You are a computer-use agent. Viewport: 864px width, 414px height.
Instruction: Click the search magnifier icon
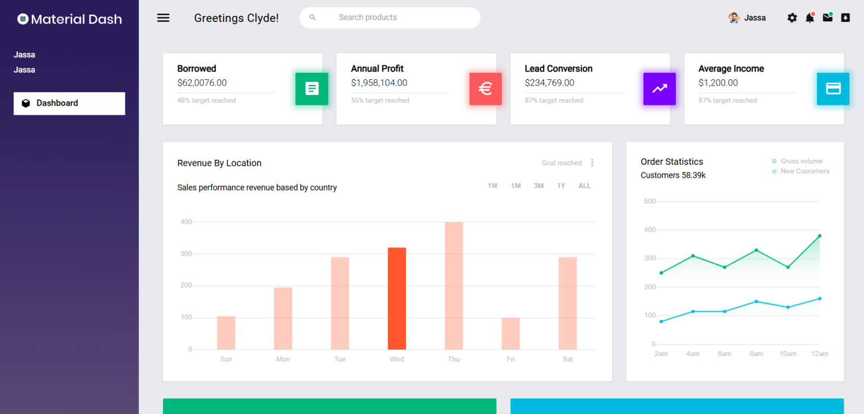(313, 17)
